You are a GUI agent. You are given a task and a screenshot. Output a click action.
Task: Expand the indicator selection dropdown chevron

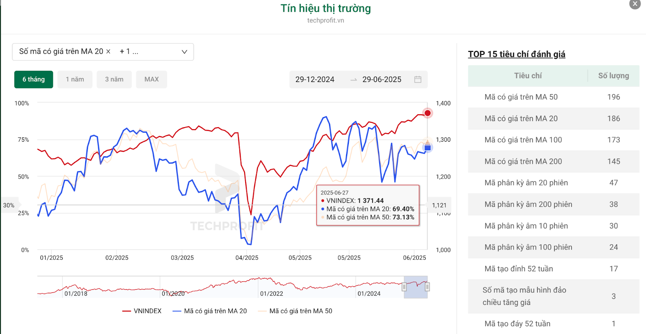pyautogui.click(x=185, y=52)
